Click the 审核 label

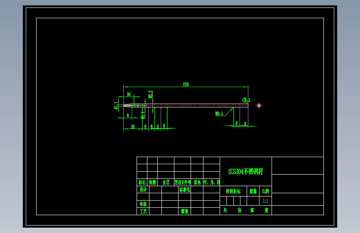click(143, 204)
